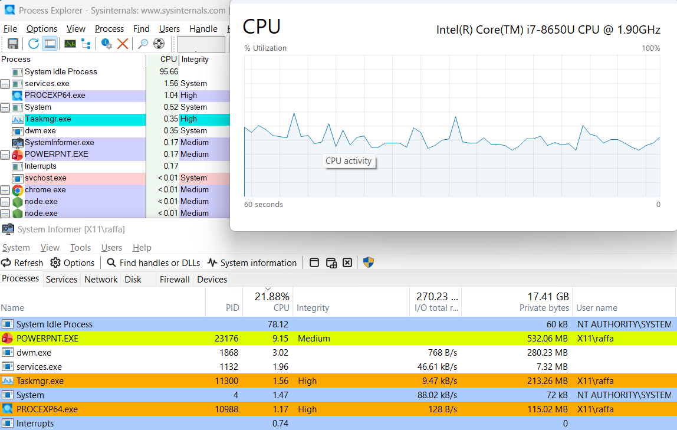This screenshot has width=677, height=430.
Task: Open System Informer View menu
Action: click(50, 248)
